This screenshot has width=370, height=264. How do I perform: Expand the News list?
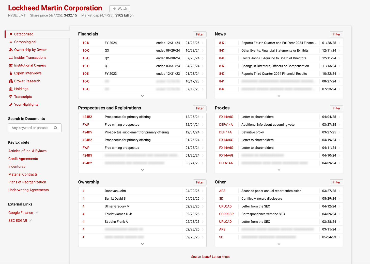pos(279,96)
